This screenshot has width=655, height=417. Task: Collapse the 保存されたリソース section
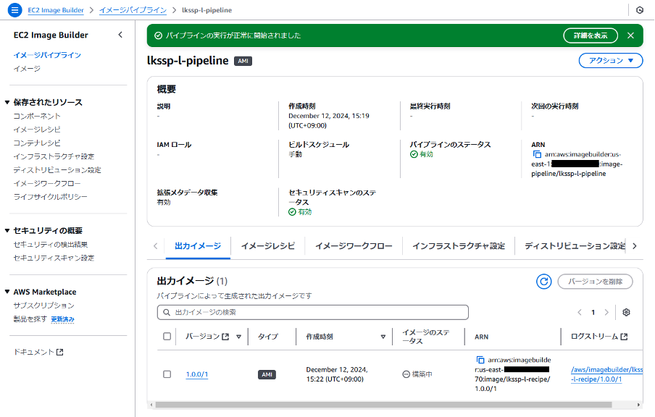7,102
